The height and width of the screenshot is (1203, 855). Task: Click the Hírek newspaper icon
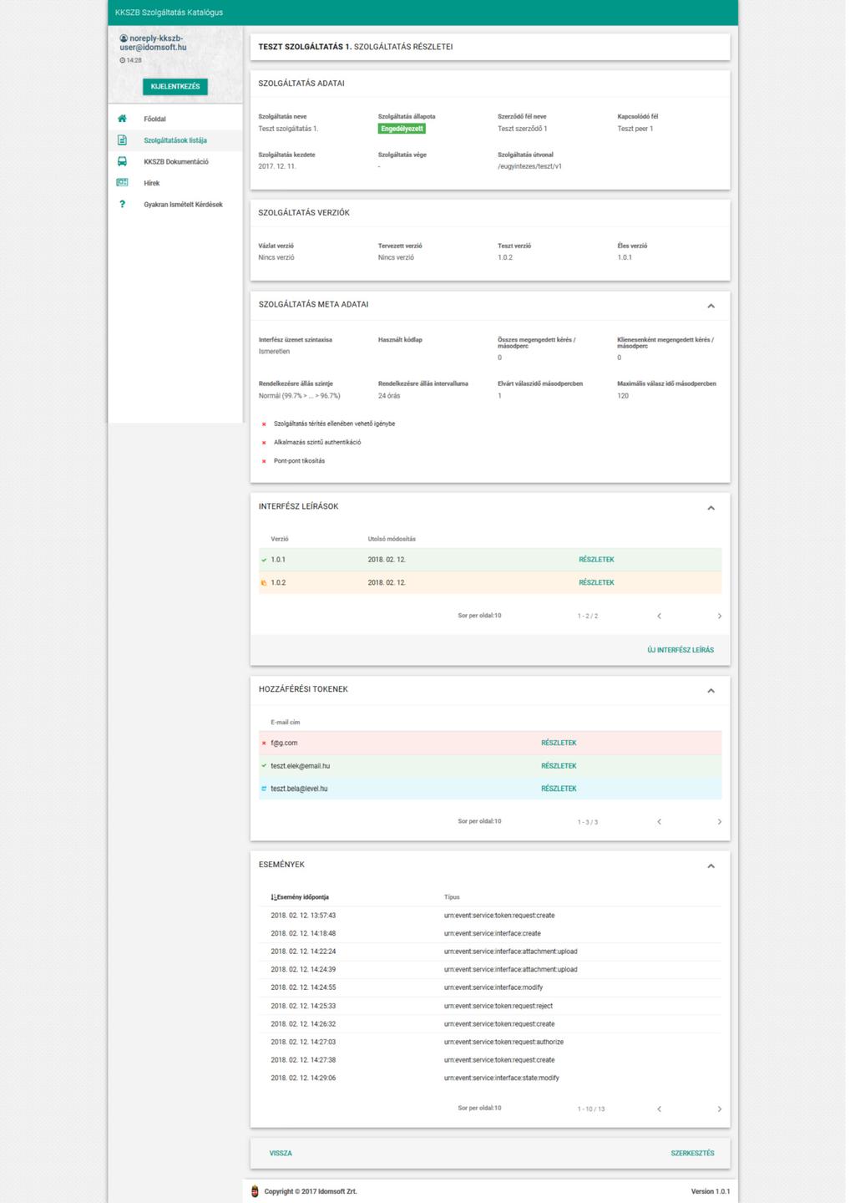(123, 182)
